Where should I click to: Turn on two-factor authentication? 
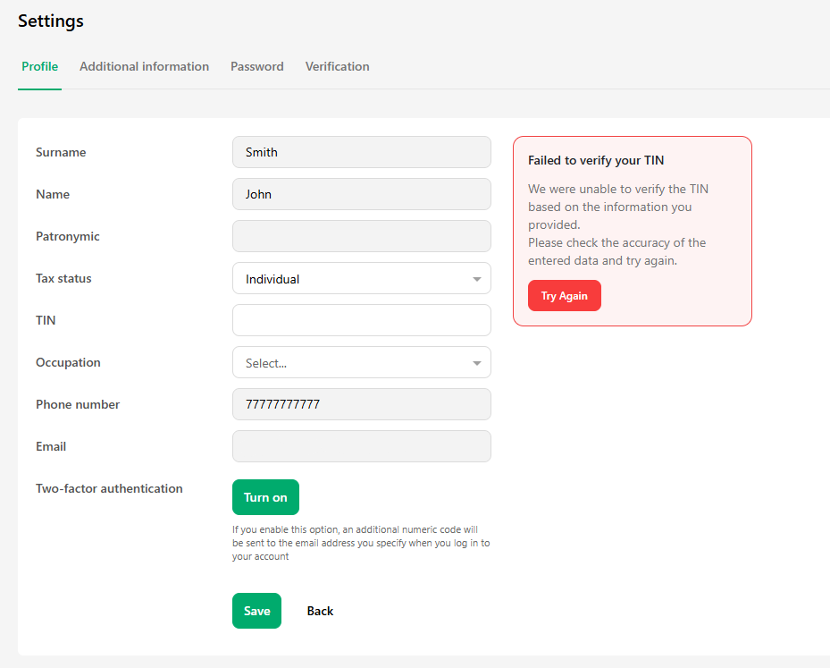pos(265,497)
